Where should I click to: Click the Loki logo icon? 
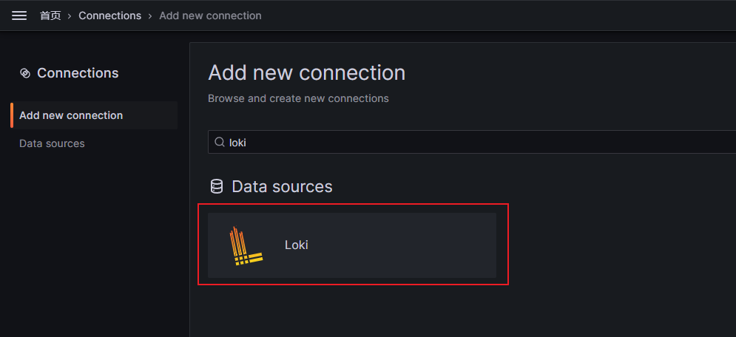click(x=246, y=245)
